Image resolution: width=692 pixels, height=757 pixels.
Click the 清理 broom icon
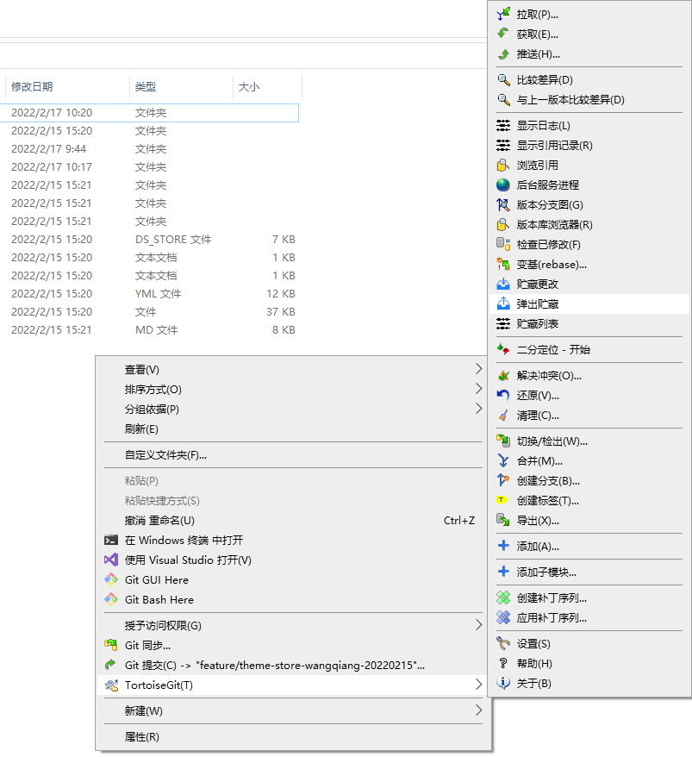pos(503,415)
